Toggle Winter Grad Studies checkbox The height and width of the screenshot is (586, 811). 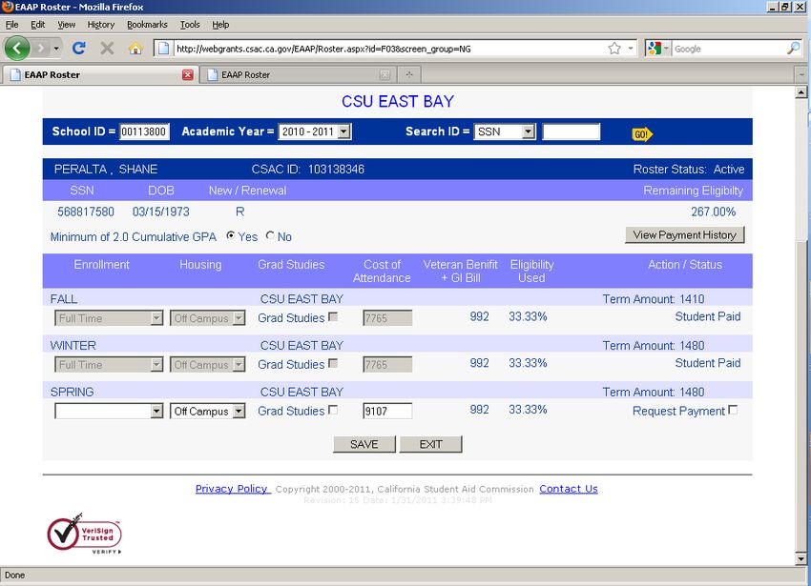[334, 364]
